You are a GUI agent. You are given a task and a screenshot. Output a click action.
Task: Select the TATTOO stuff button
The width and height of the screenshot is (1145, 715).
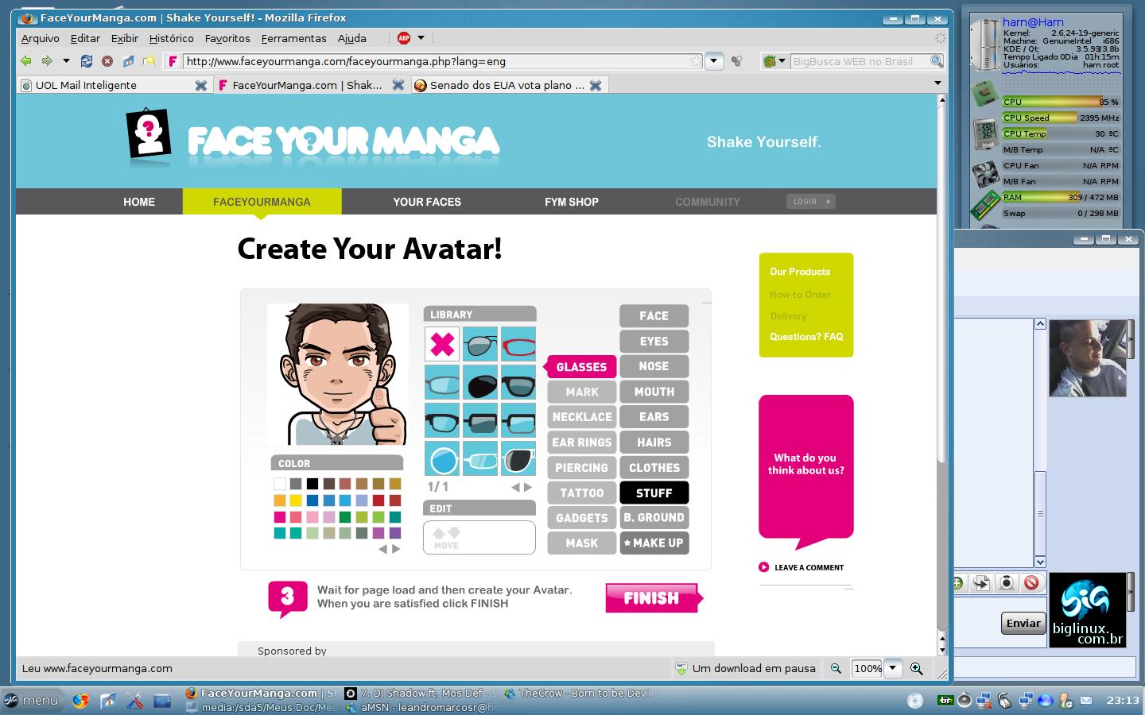click(582, 493)
